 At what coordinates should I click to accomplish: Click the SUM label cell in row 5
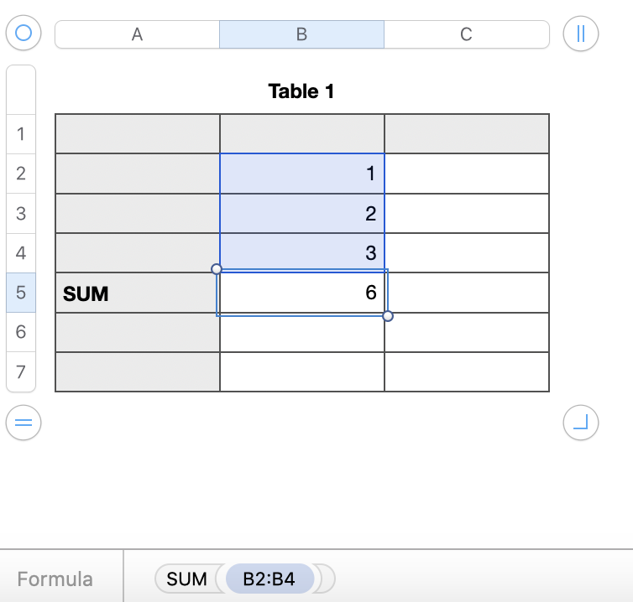(137, 293)
